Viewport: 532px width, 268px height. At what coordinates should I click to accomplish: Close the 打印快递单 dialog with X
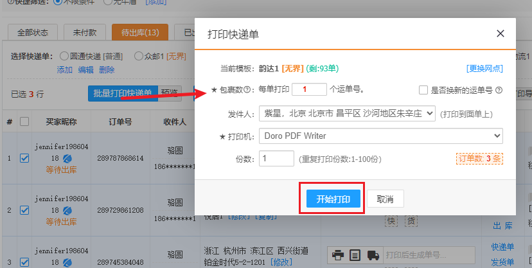point(501,34)
